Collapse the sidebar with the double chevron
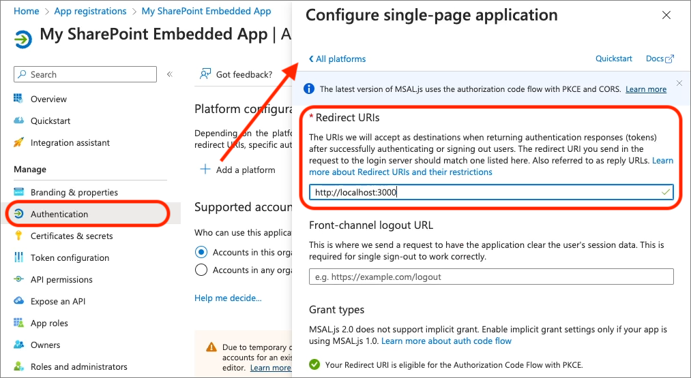The height and width of the screenshot is (378, 691). (x=170, y=74)
